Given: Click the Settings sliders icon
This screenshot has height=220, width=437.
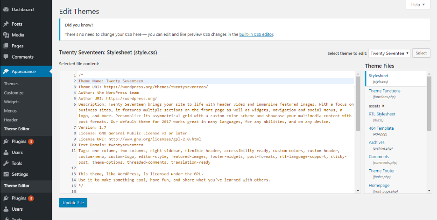Looking at the screenshot, I should [6, 174].
